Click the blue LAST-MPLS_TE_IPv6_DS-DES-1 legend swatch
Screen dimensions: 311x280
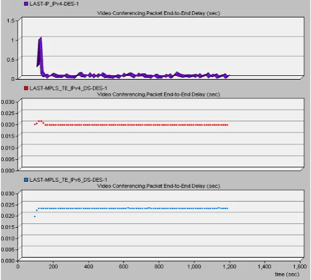(x=26, y=180)
